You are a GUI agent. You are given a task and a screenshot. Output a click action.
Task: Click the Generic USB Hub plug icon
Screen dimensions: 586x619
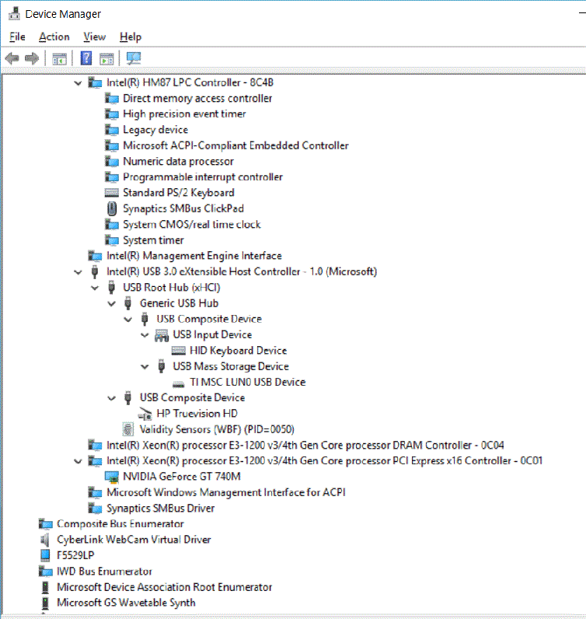tap(128, 303)
